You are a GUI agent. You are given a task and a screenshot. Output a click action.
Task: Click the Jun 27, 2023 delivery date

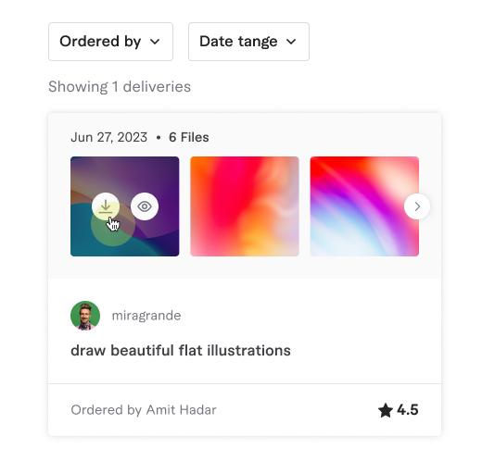point(108,137)
